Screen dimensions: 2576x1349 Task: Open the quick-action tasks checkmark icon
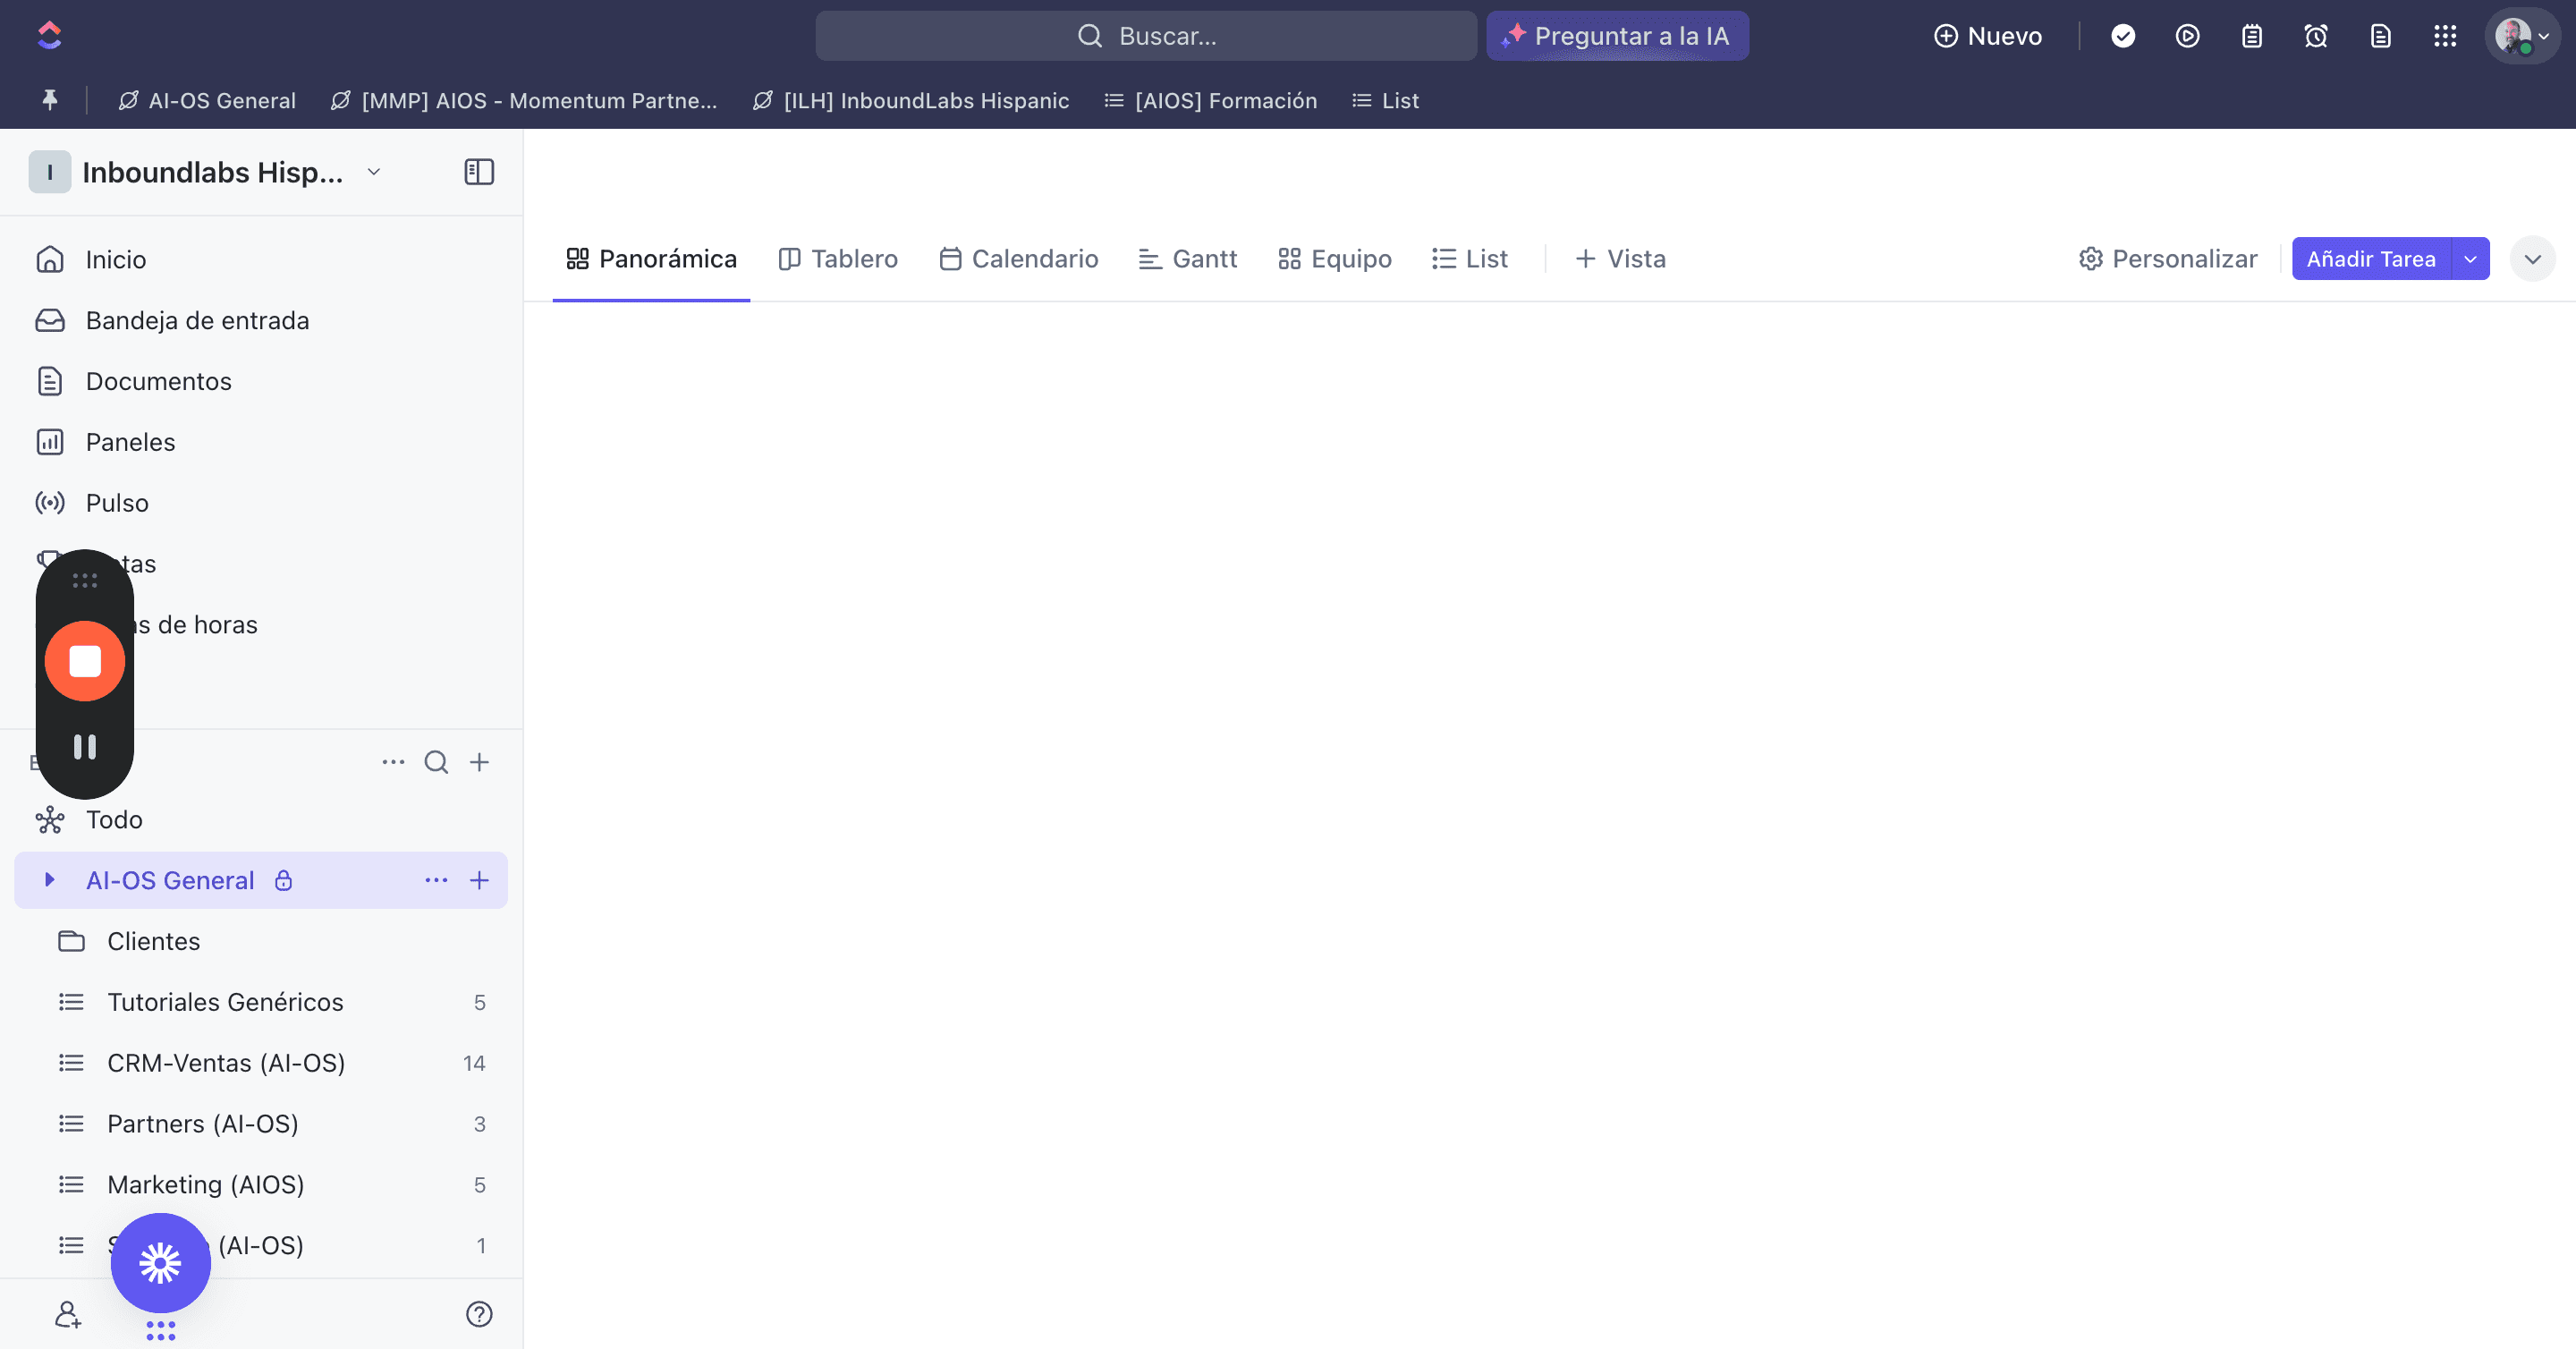[x=2123, y=36]
